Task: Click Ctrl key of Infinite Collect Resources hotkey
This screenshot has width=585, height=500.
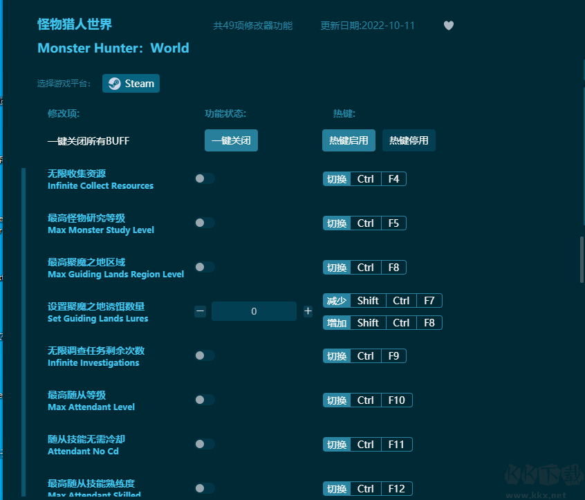Action: coord(366,178)
